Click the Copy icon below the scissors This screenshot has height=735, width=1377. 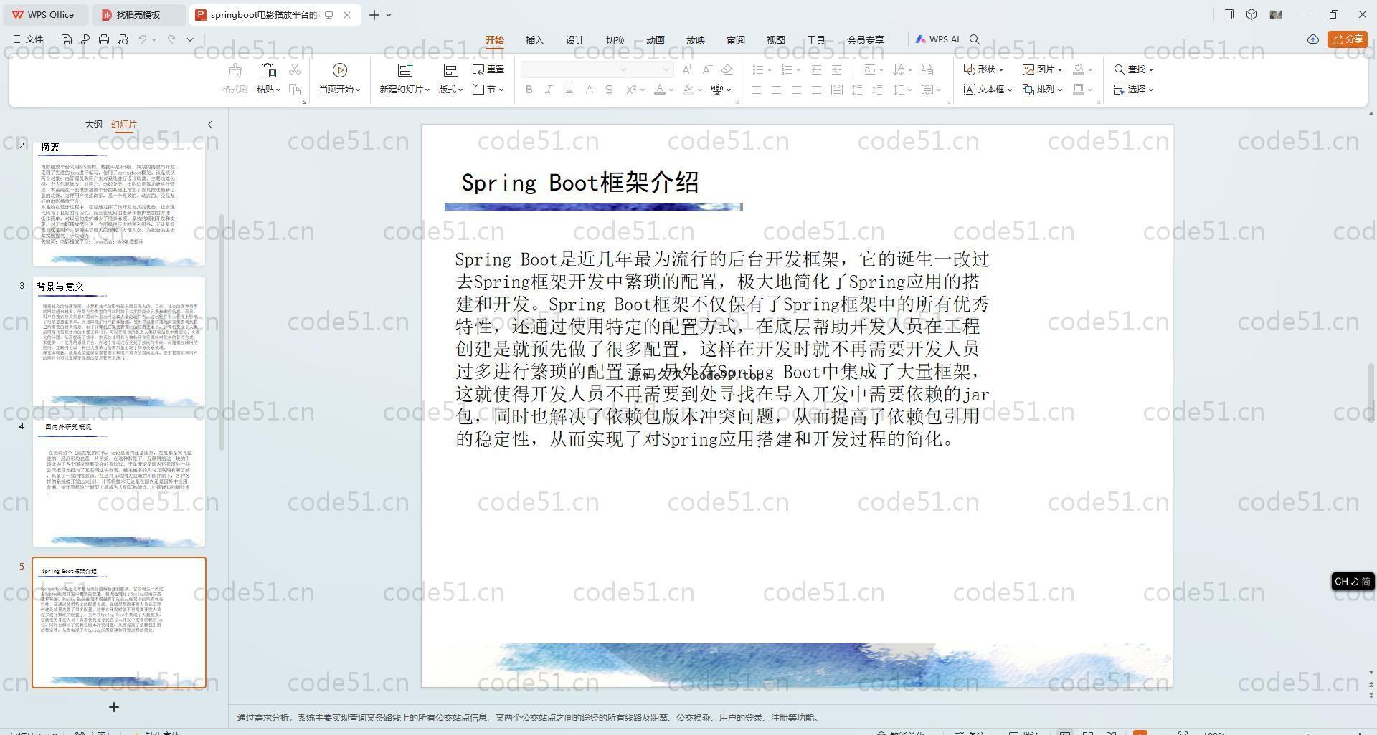coord(295,90)
